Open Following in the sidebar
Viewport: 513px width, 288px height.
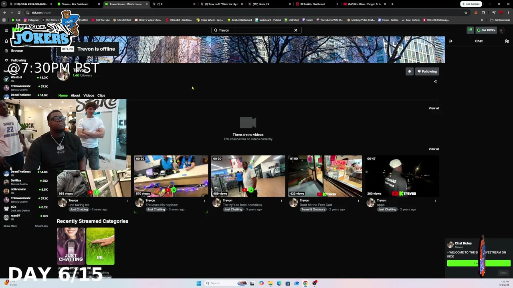tap(15, 60)
